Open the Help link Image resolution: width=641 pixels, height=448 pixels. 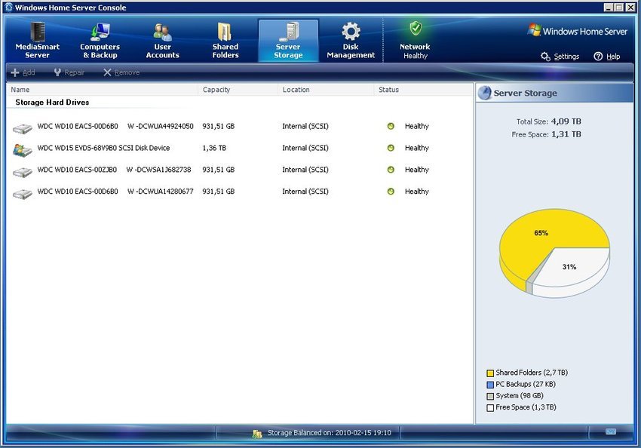(613, 57)
